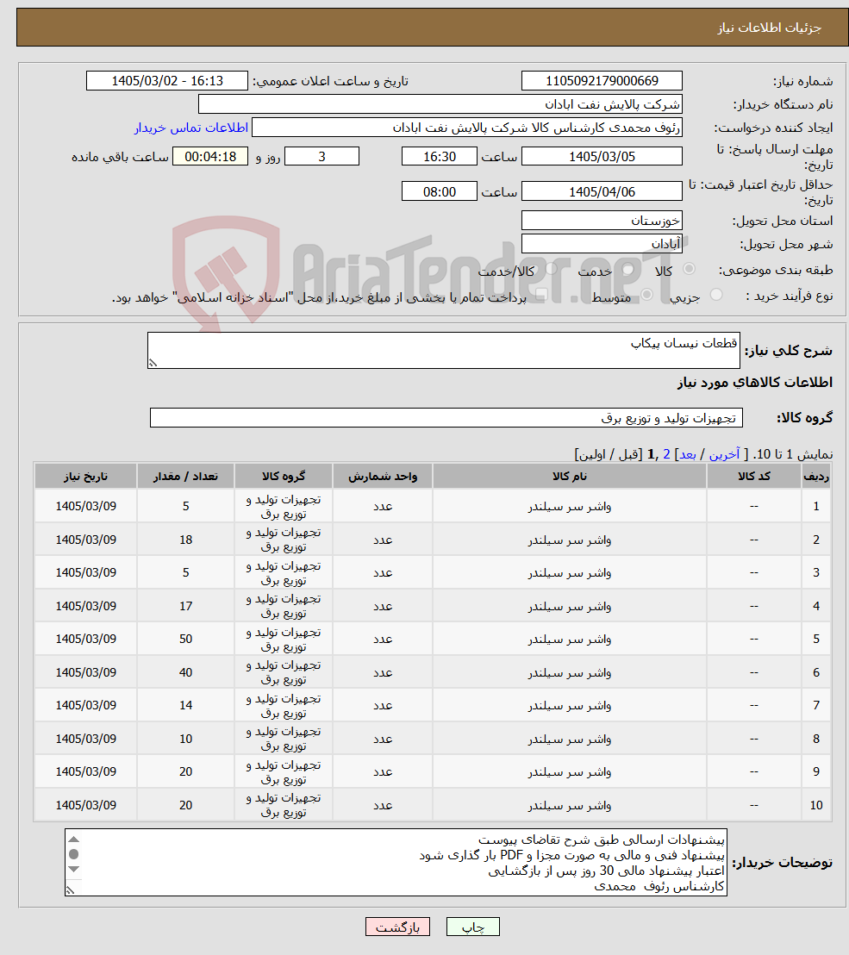Click the remaining days field showing 3
This screenshot has height=955, width=849.
click(321, 157)
